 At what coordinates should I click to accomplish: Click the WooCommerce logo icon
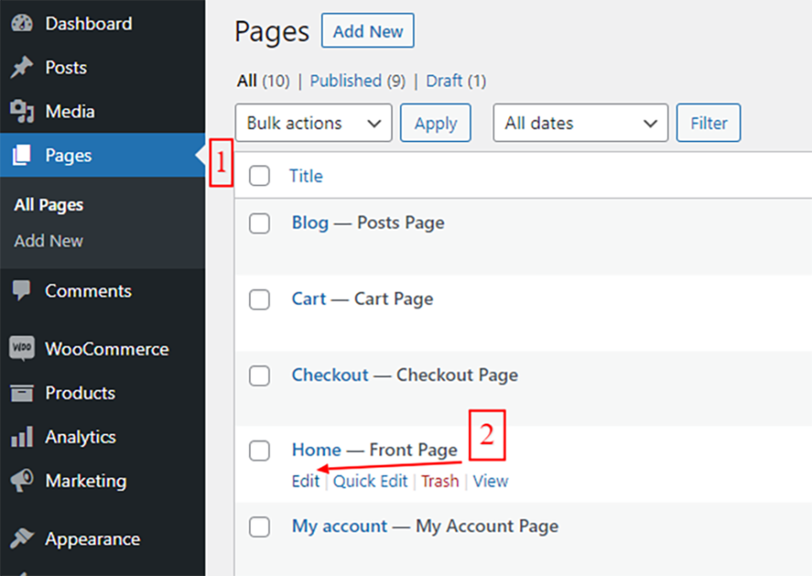(21, 349)
